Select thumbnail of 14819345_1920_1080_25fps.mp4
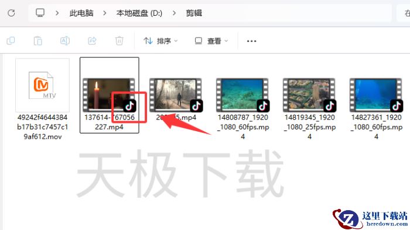Screen dimensions: 410x230 (310, 95)
